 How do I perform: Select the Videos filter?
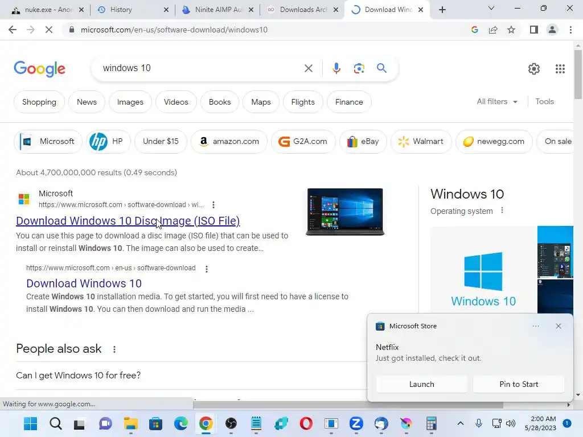point(176,102)
